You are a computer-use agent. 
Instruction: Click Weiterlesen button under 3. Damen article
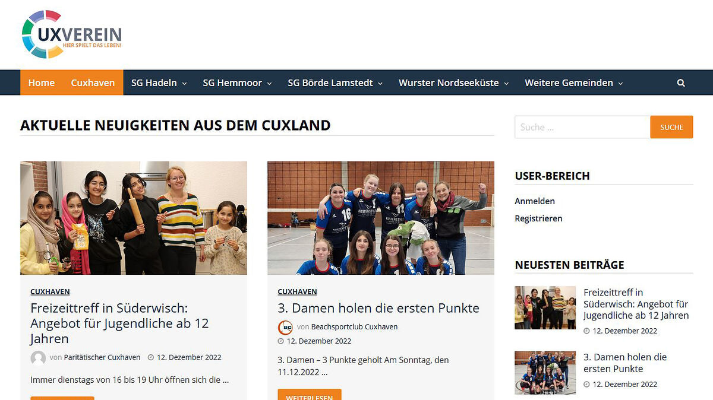tap(310, 395)
